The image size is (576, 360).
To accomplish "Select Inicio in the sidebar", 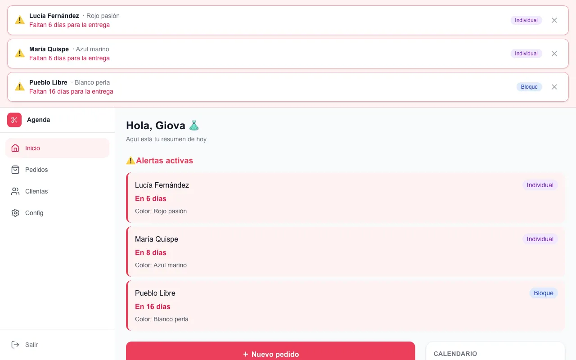I will point(32,148).
